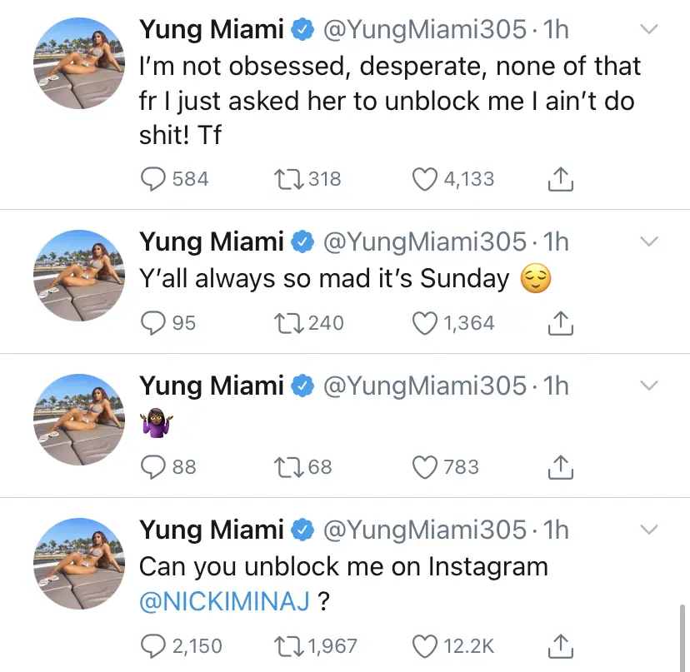
Task: Like the tweet with 783 likes
Action: (x=426, y=467)
